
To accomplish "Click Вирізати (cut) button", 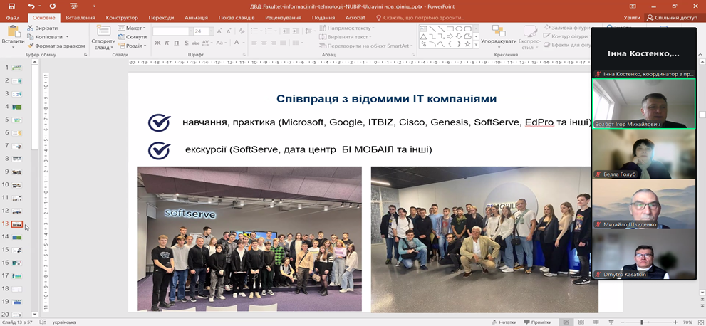I will 42,28.
